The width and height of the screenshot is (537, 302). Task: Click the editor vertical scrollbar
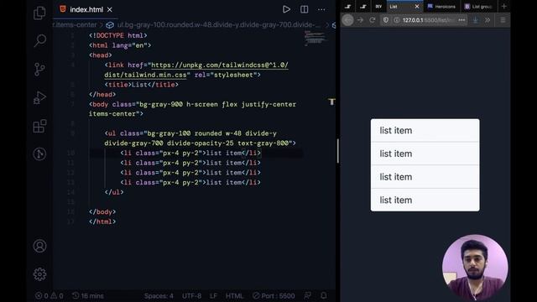337,151
